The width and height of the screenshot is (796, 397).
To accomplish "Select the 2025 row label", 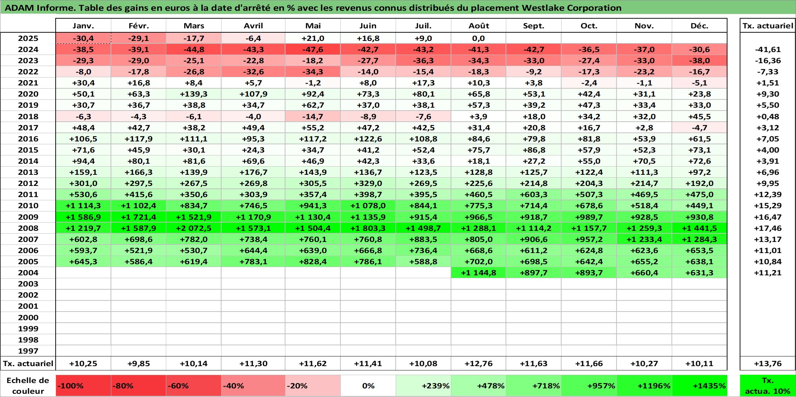I will 28,38.
